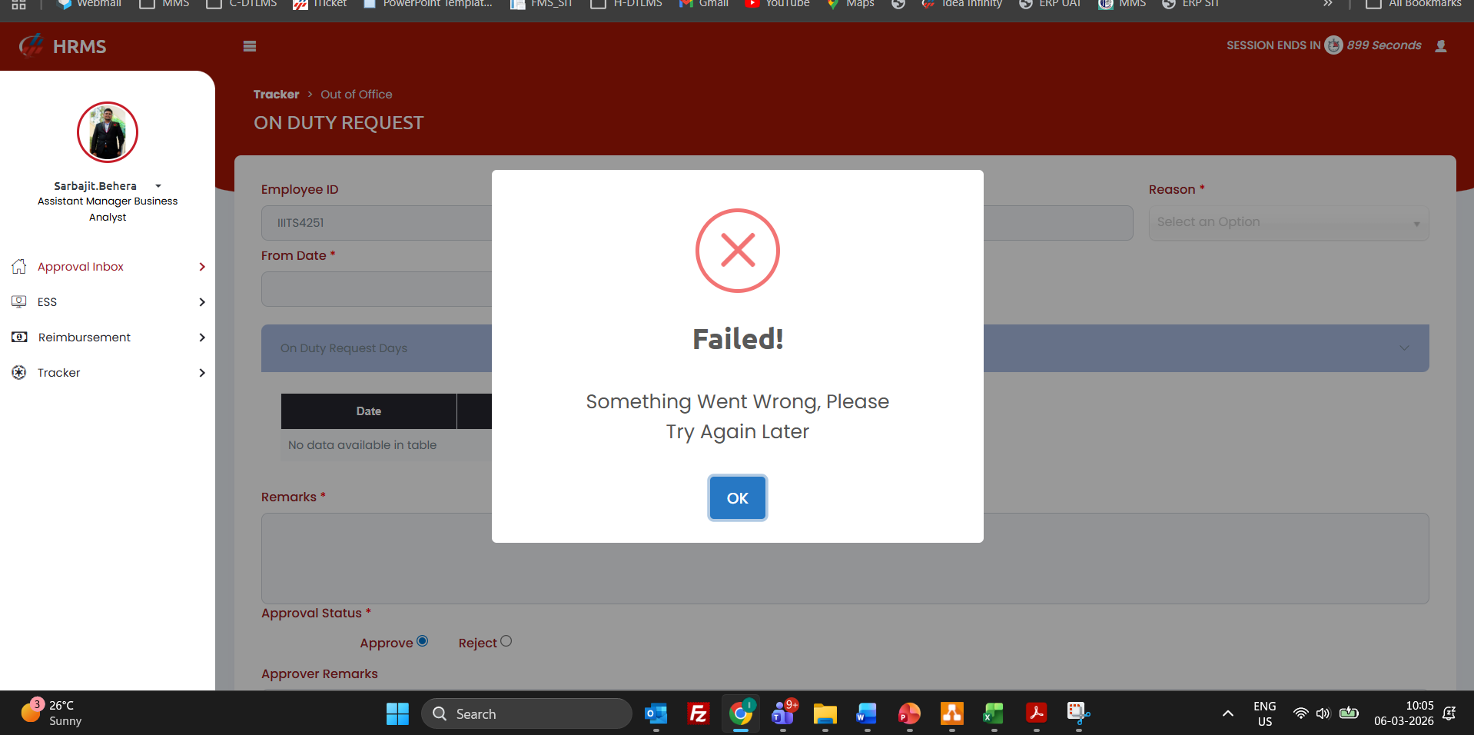This screenshot has height=735, width=1474.
Task: Open Microsoft Word from the taskbar
Action: pos(867,713)
